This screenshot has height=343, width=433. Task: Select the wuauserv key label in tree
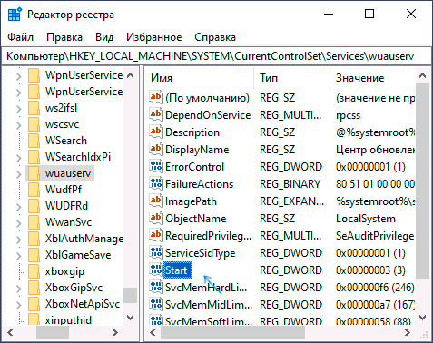click(68, 173)
